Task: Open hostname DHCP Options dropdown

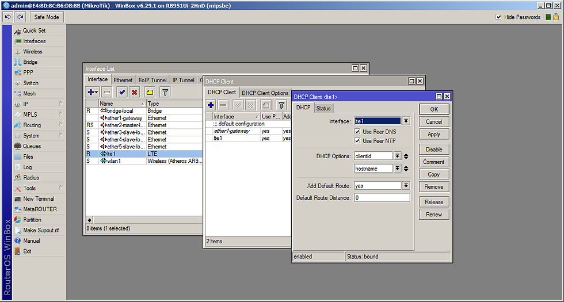Action: (397, 168)
